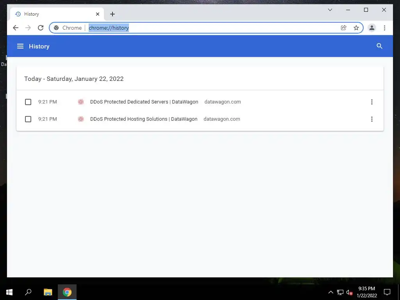This screenshot has width=400, height=300.
Task: Search history with the magnifier icon
Action: pos(379,46)
